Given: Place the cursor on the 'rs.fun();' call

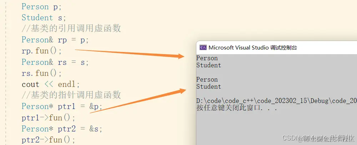Looking at the screenshot, I should point(42,73).
